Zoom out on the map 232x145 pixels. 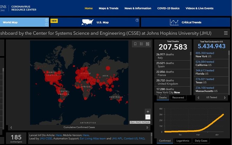[148, 117]
